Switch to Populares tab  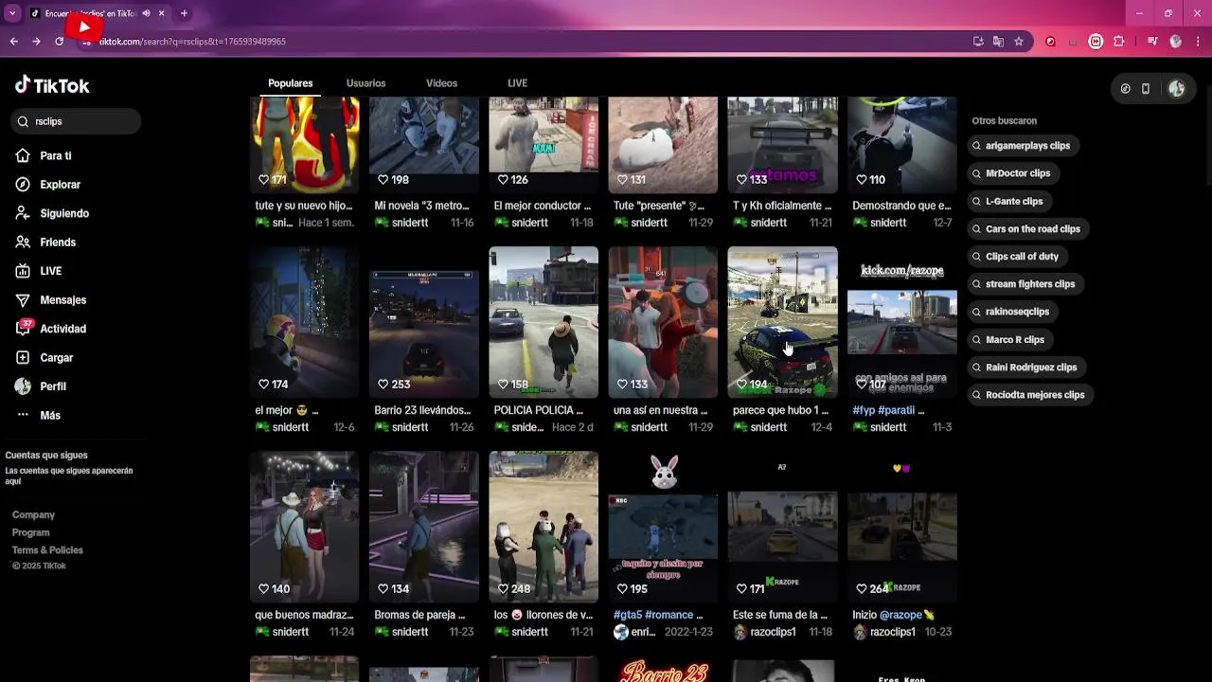pyautogui.click(x=290, y=83)
